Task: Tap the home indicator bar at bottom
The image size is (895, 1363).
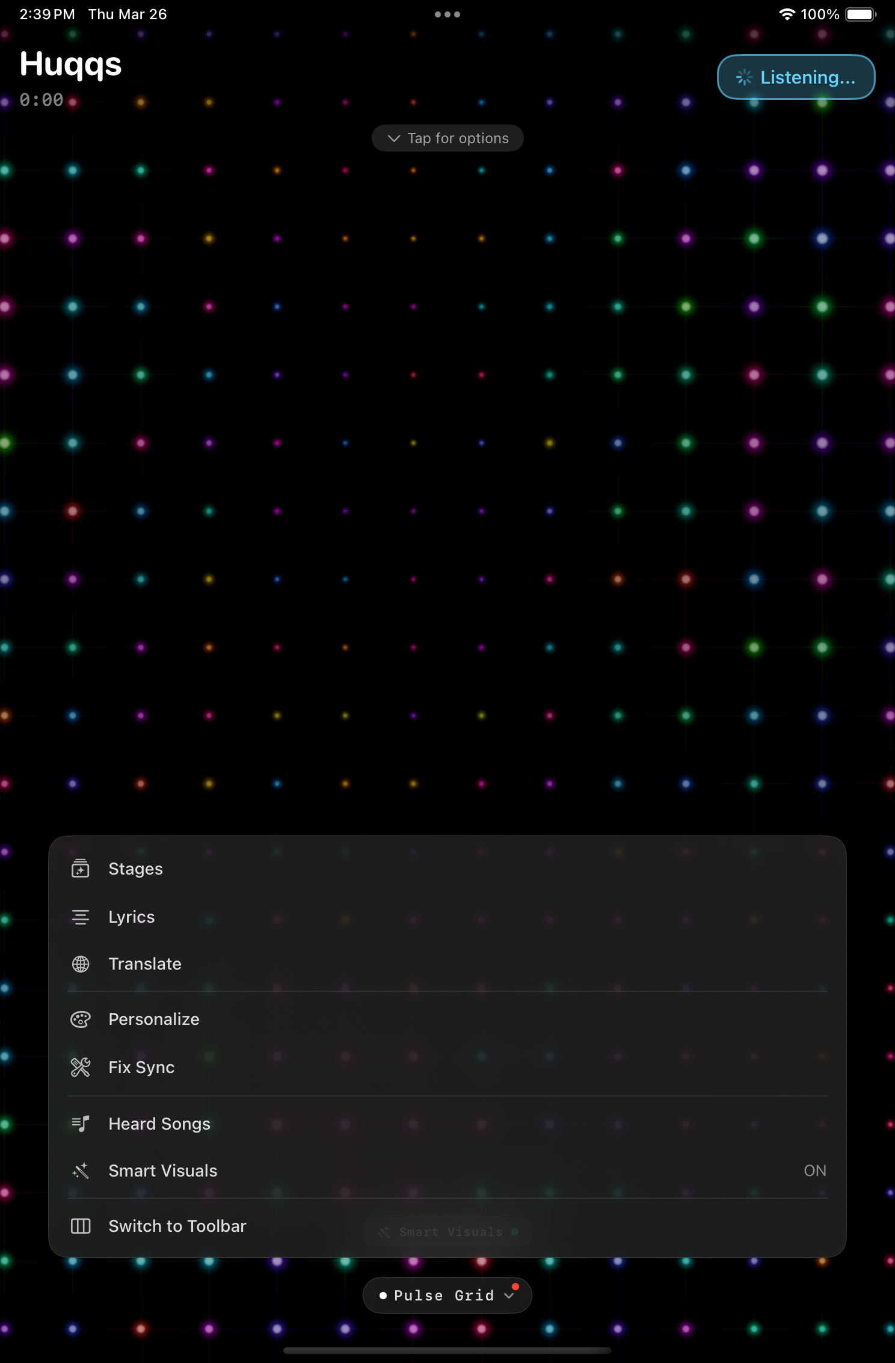Action: tap(447, 1350)
